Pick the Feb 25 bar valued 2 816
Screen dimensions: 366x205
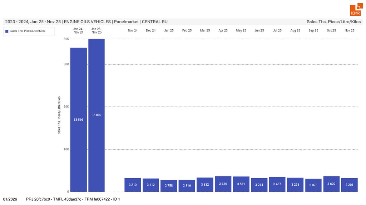coord(187,186)
